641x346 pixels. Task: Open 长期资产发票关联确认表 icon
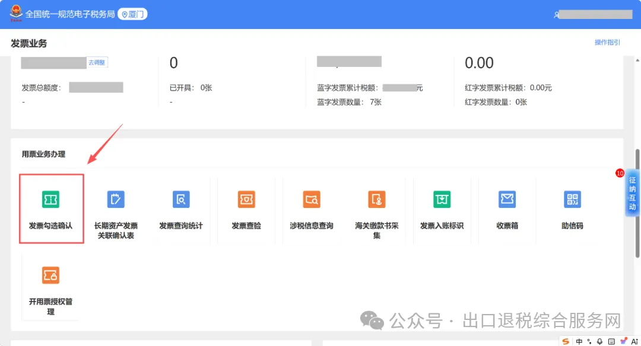(x=116, y=199)
